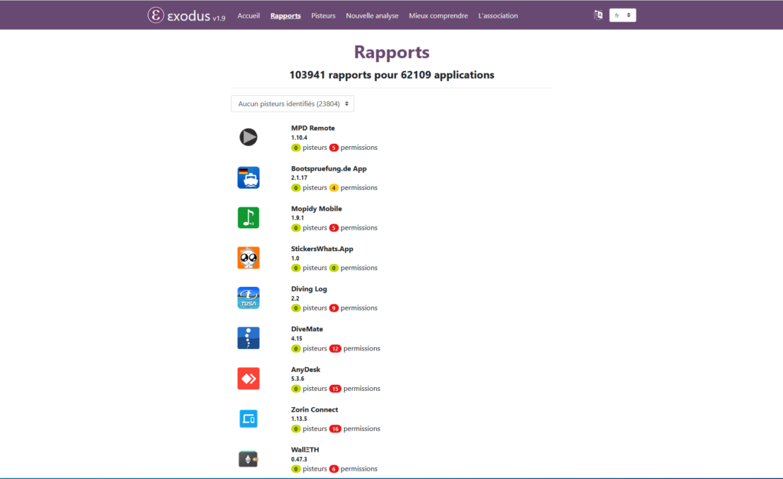The width and height of the screenshot is (783, 479).
Task: Click DiveMate version 4.15 text
Action: pos(297,339)
